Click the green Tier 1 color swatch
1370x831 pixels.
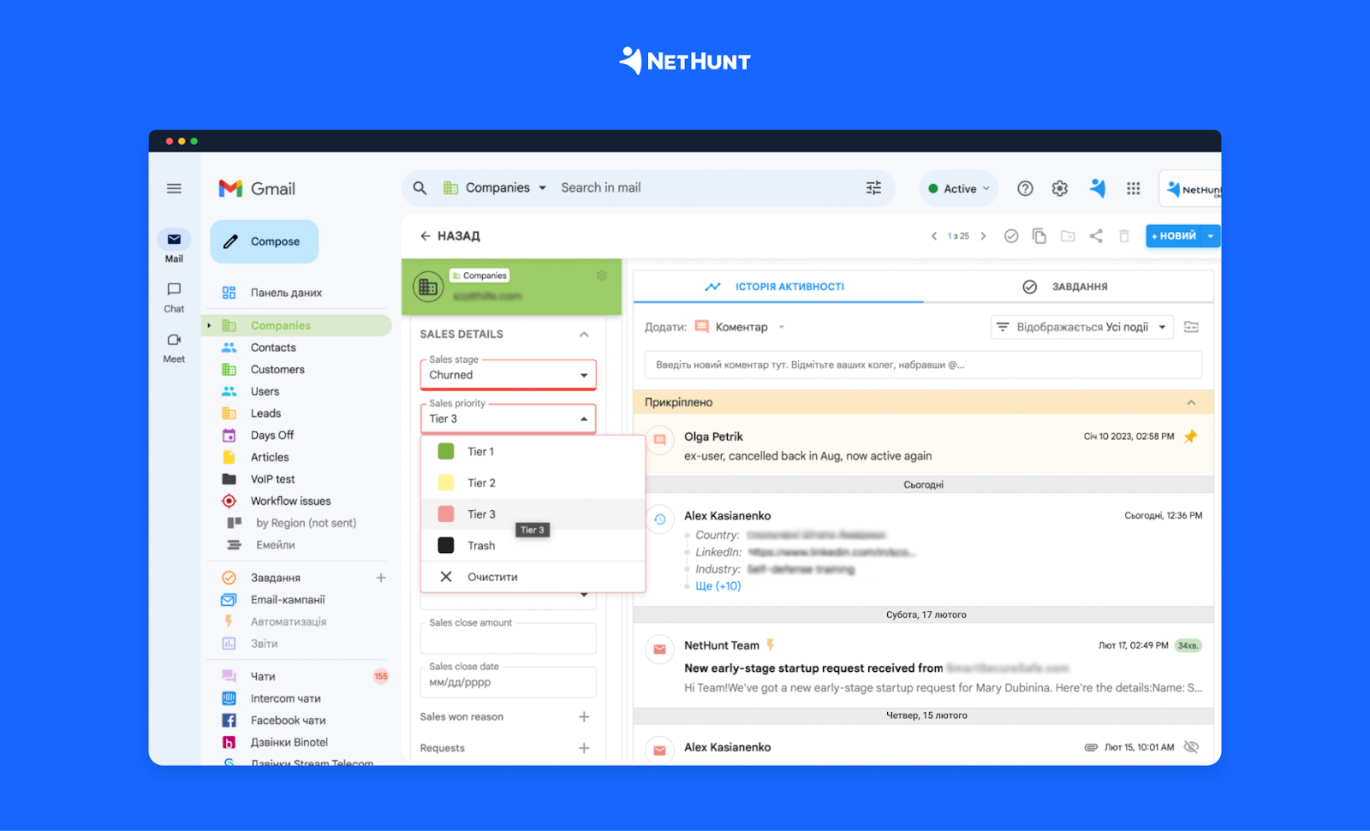(x=446, y=451)
